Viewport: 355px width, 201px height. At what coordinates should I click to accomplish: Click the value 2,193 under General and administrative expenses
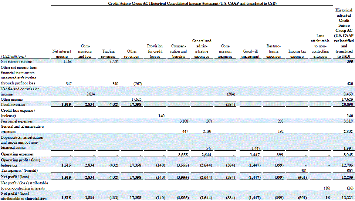click(207, 131)
